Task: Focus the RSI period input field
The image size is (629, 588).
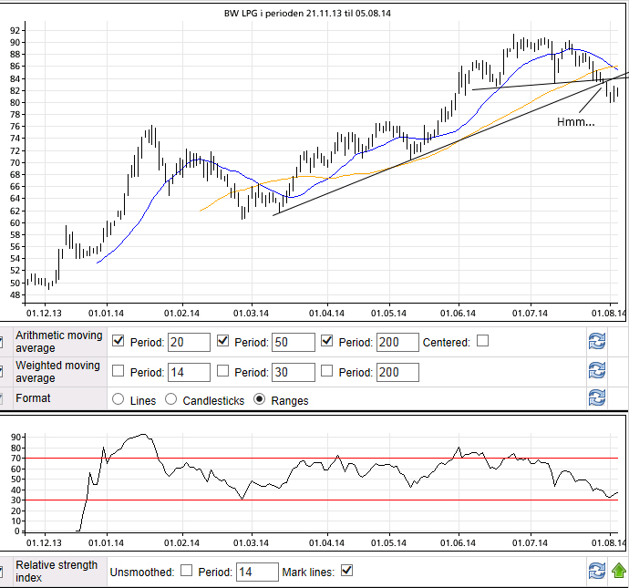Action: (256, 572)
